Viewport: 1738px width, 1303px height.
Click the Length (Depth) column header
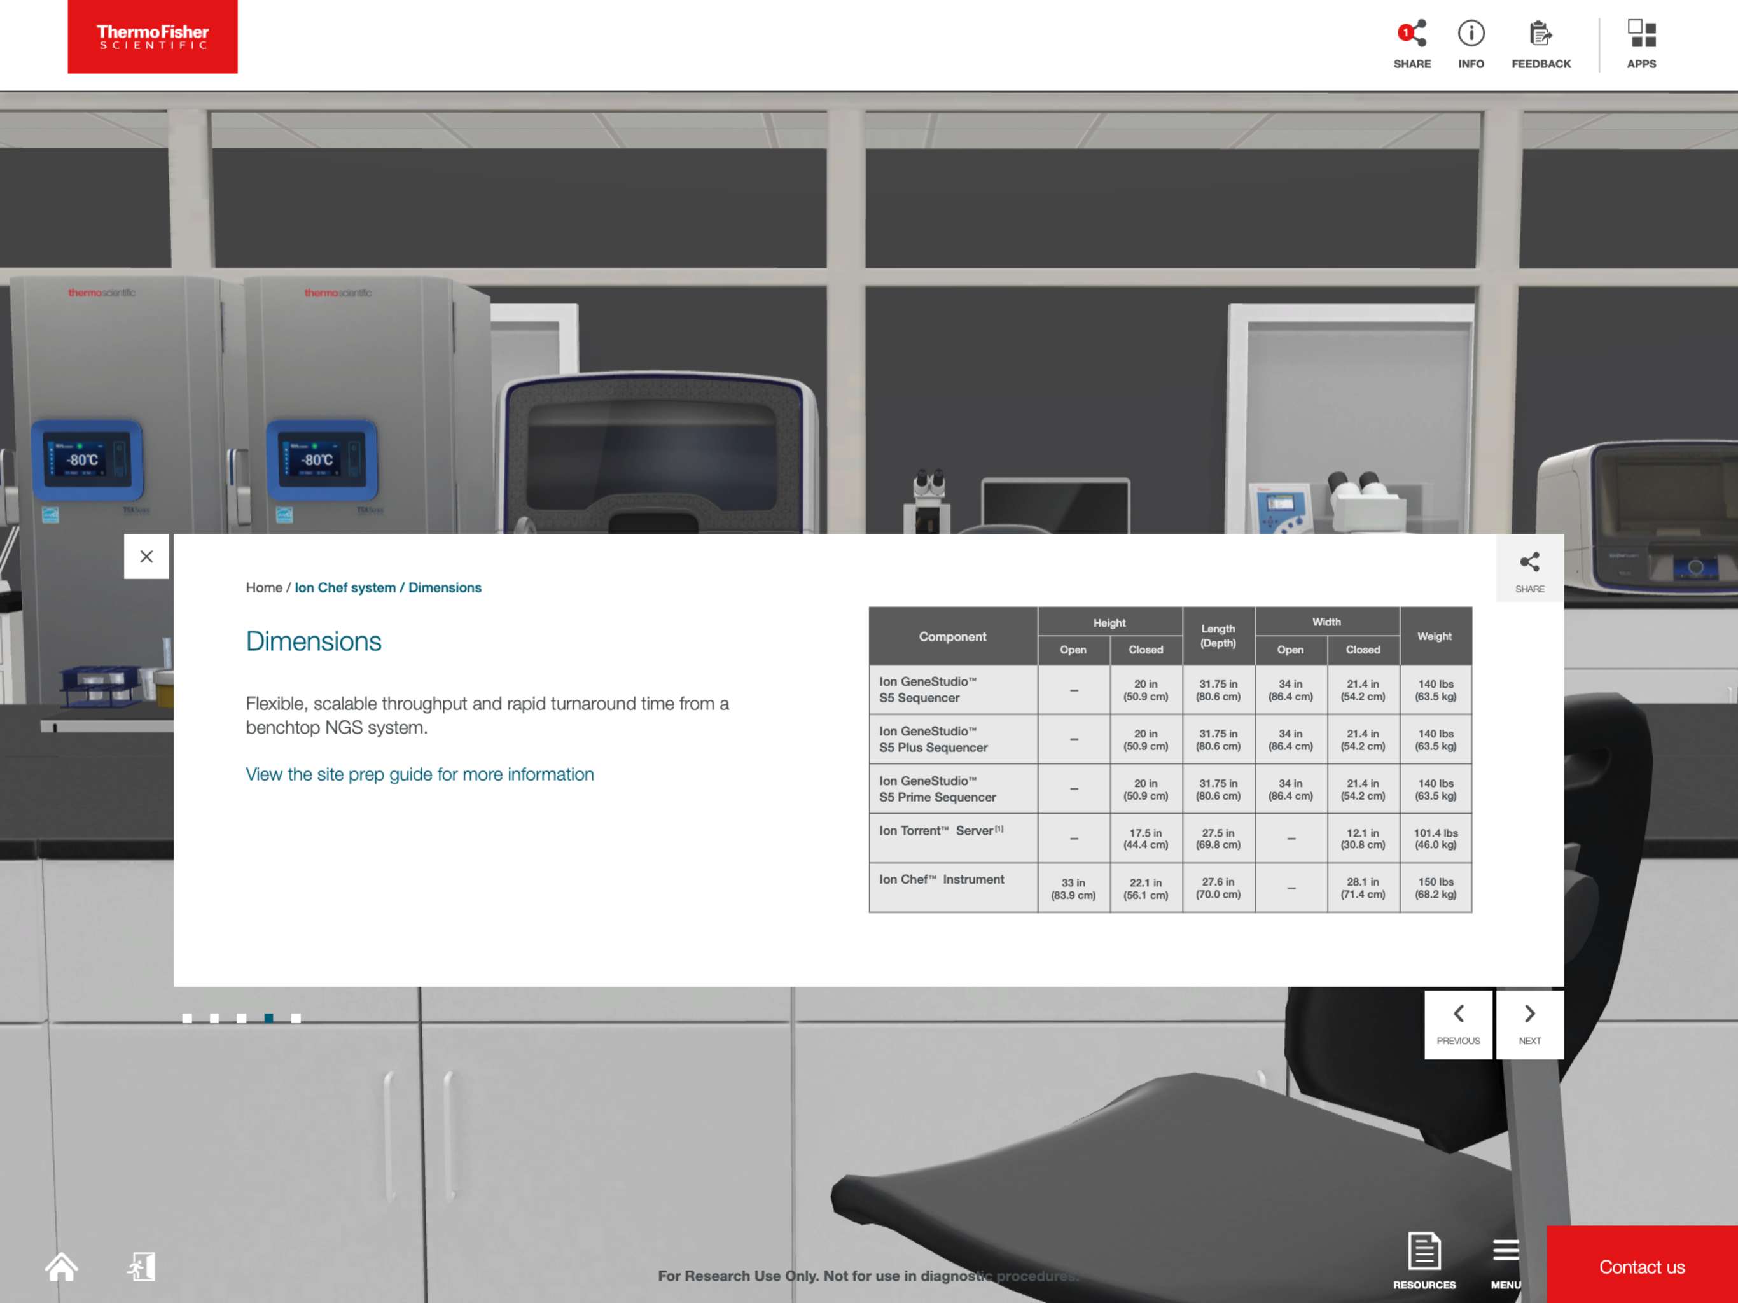click(x=1218, y=636)
